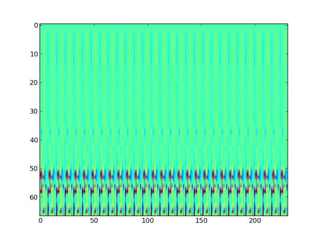320x240 pixels.
Task: Click the x-axis tick label 100
Action: (x=148, y=221)
